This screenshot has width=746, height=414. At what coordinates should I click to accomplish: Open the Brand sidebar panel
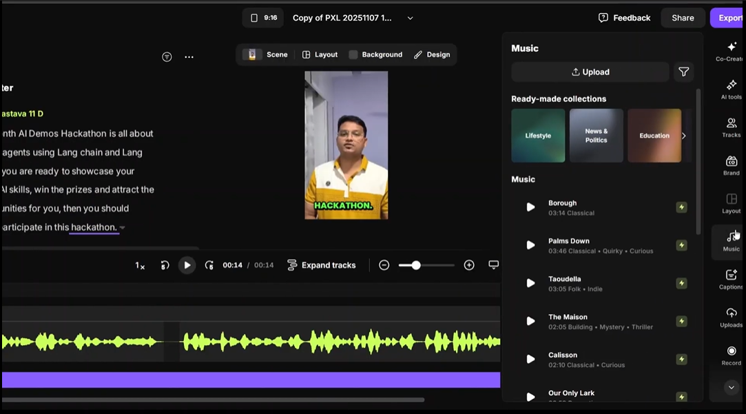732,165
